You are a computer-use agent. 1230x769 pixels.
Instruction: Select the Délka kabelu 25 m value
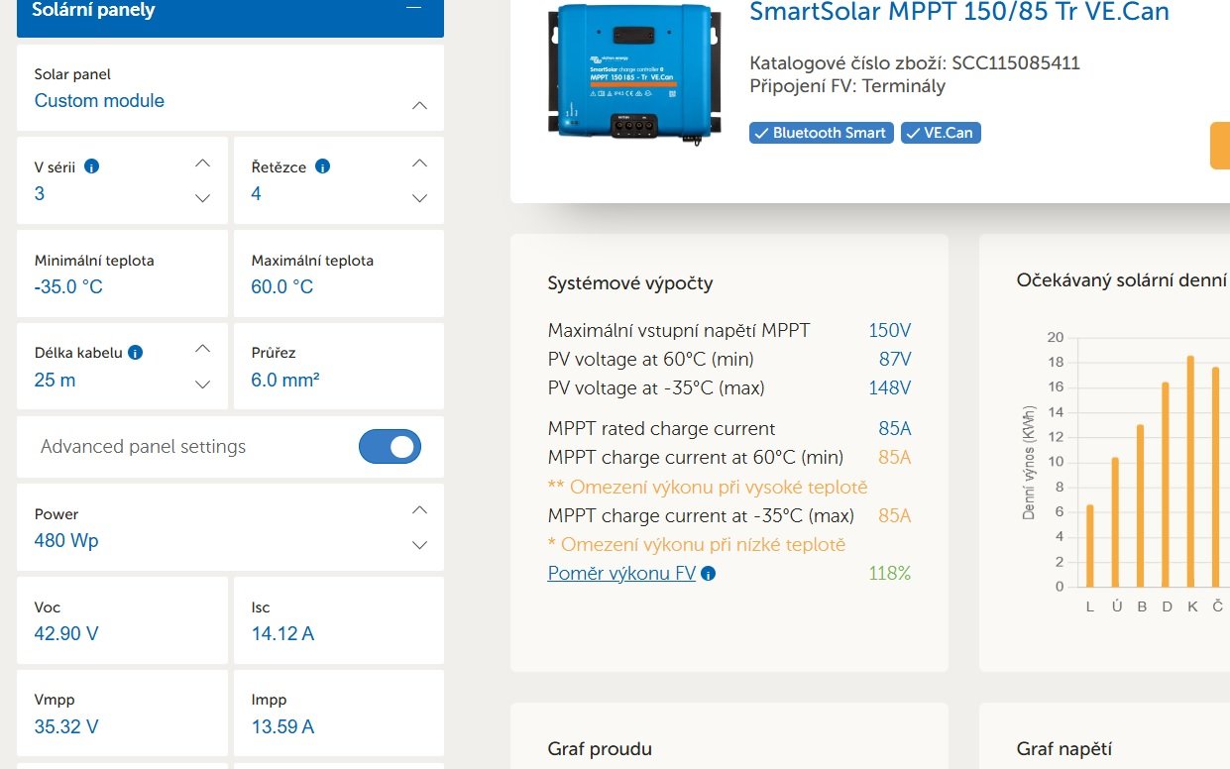(x=56, y=381)
